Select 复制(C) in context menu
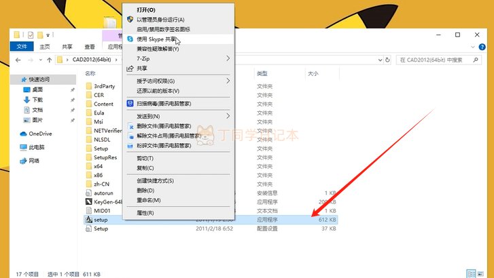The image size is (494, 278). [178, 168]
